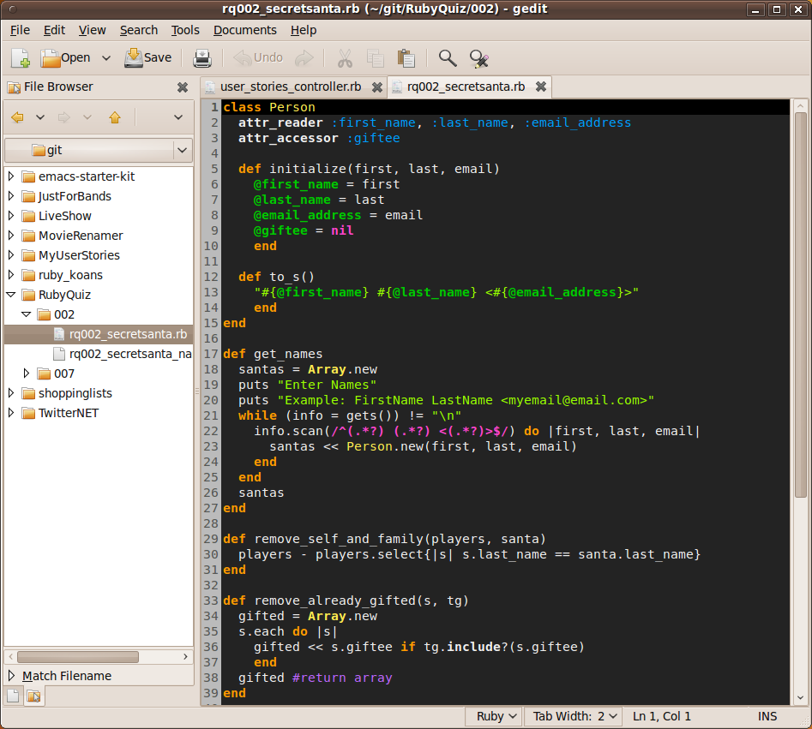
Task: Open the git location dropdown
Action: pos(182,150)
